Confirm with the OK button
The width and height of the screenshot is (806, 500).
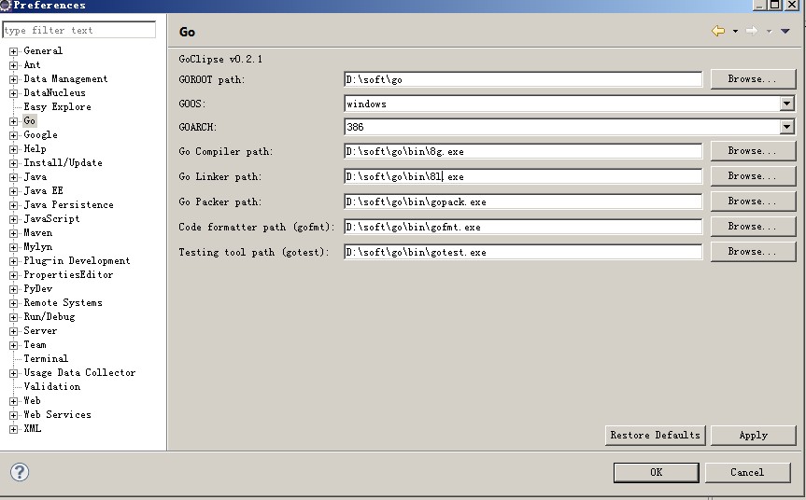657,472
